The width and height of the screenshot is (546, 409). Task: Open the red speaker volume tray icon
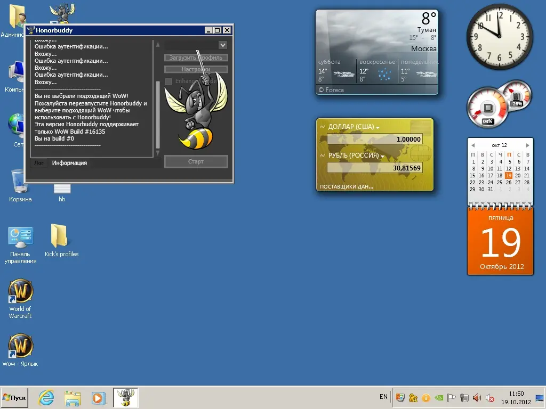pyautogui.click(x=477, y=397)
